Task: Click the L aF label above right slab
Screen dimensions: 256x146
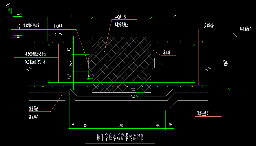Action: [173, 16]
